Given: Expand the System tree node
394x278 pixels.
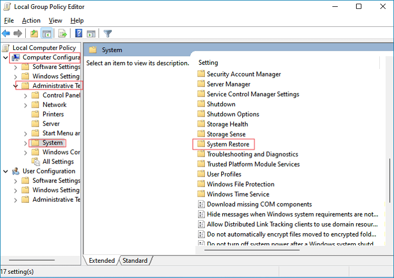Looking at the screenshot, I should click(25, 143).
